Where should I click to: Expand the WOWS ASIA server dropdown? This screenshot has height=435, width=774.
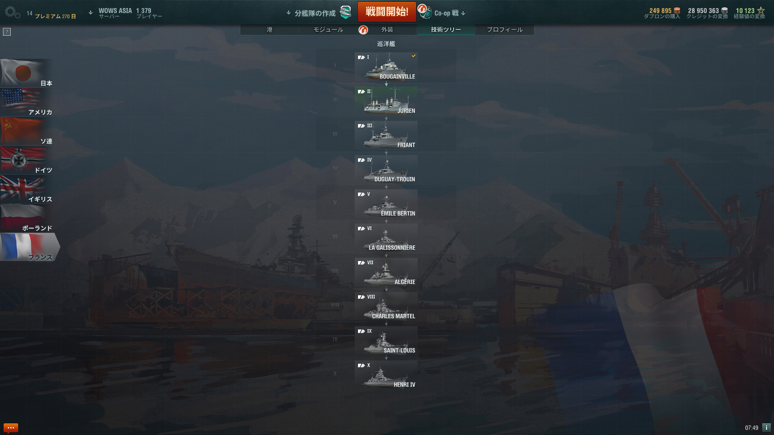(91, 12)
